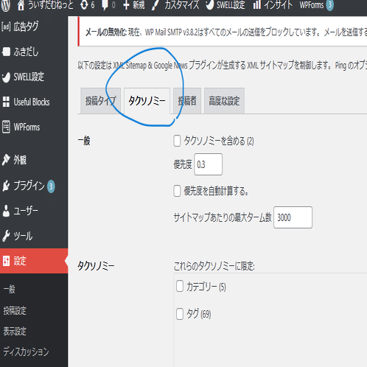Click the 設定 sliders icon
Screen dimensions: 367x367
6,261
